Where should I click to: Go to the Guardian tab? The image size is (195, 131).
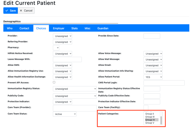point(103,28)
